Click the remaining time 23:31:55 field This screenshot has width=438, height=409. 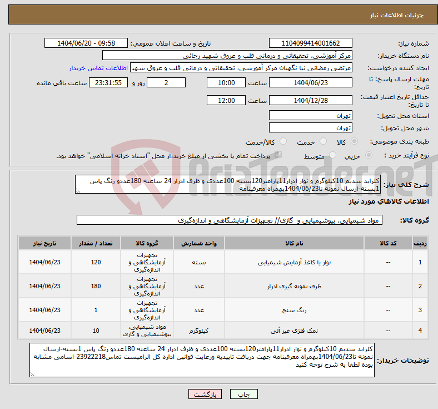point(108,83)
